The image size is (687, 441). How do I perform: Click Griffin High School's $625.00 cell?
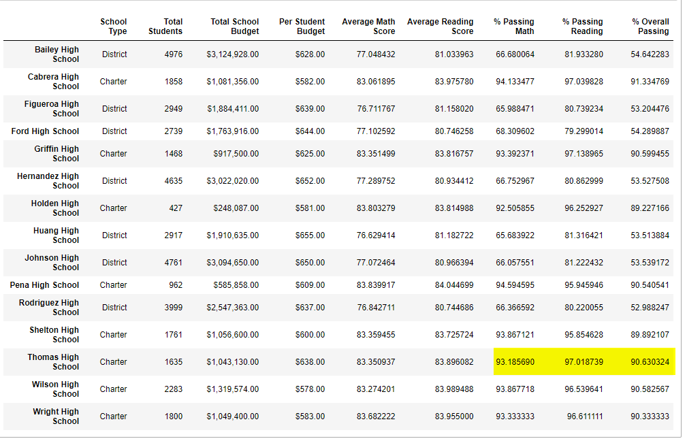pyautogui.click(x=310, y=154)
